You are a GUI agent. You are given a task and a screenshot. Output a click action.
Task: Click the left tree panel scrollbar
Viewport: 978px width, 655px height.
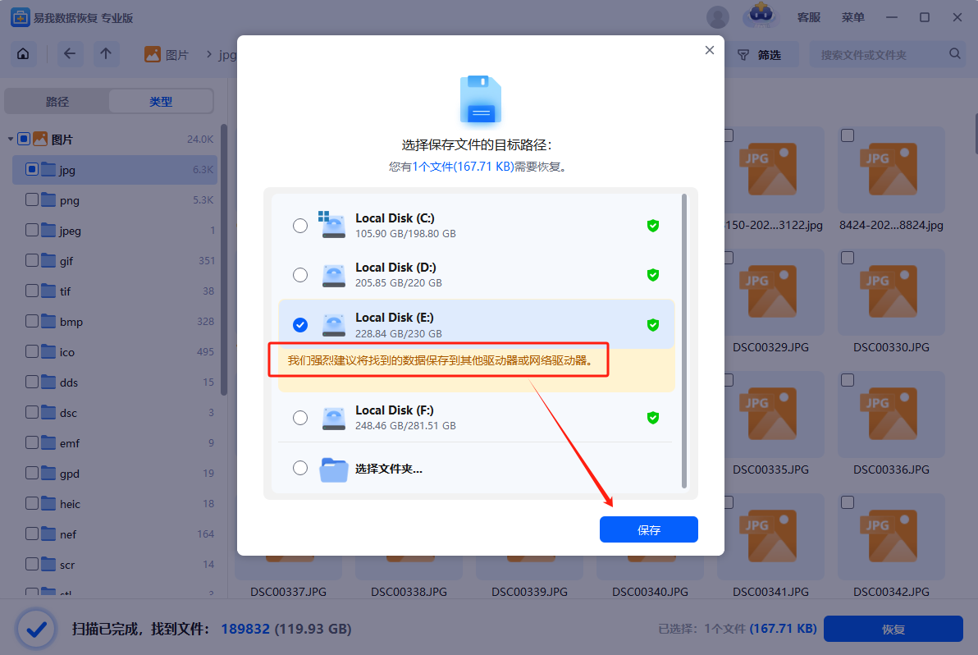[224, 259]
